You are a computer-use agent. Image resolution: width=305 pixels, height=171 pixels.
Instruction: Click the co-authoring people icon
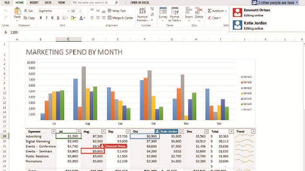254,3
